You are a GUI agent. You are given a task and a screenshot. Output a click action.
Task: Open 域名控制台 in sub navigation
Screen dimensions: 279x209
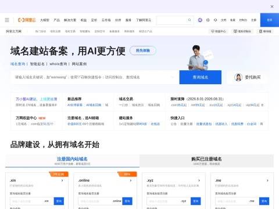click(242, 31)
